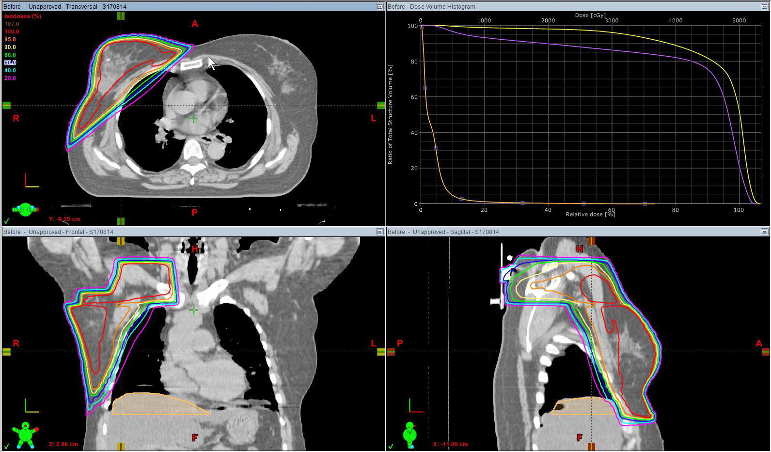Click the green isocenter cross in Frontal view
Viewport: 771px width, 452px height.
[x=193, y=310]
